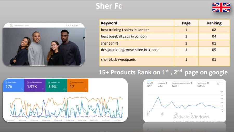234x132 pixels.
Task: Click the help icon in Total impressions card
Action: [x=43, y=89]
